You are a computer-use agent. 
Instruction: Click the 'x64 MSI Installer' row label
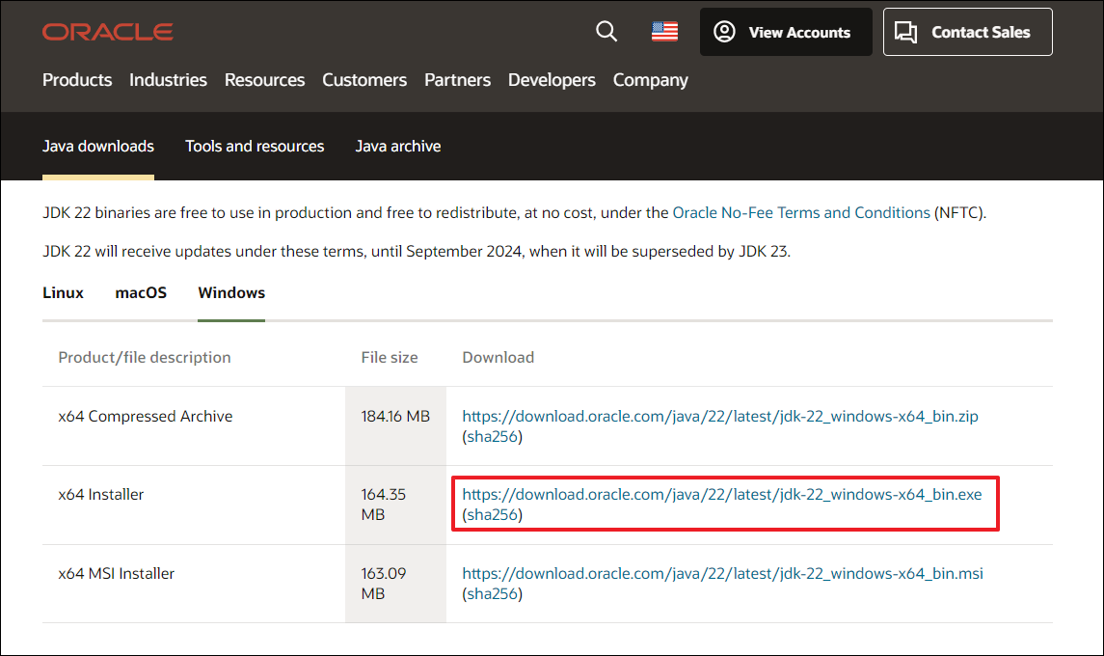coord(116,573)
